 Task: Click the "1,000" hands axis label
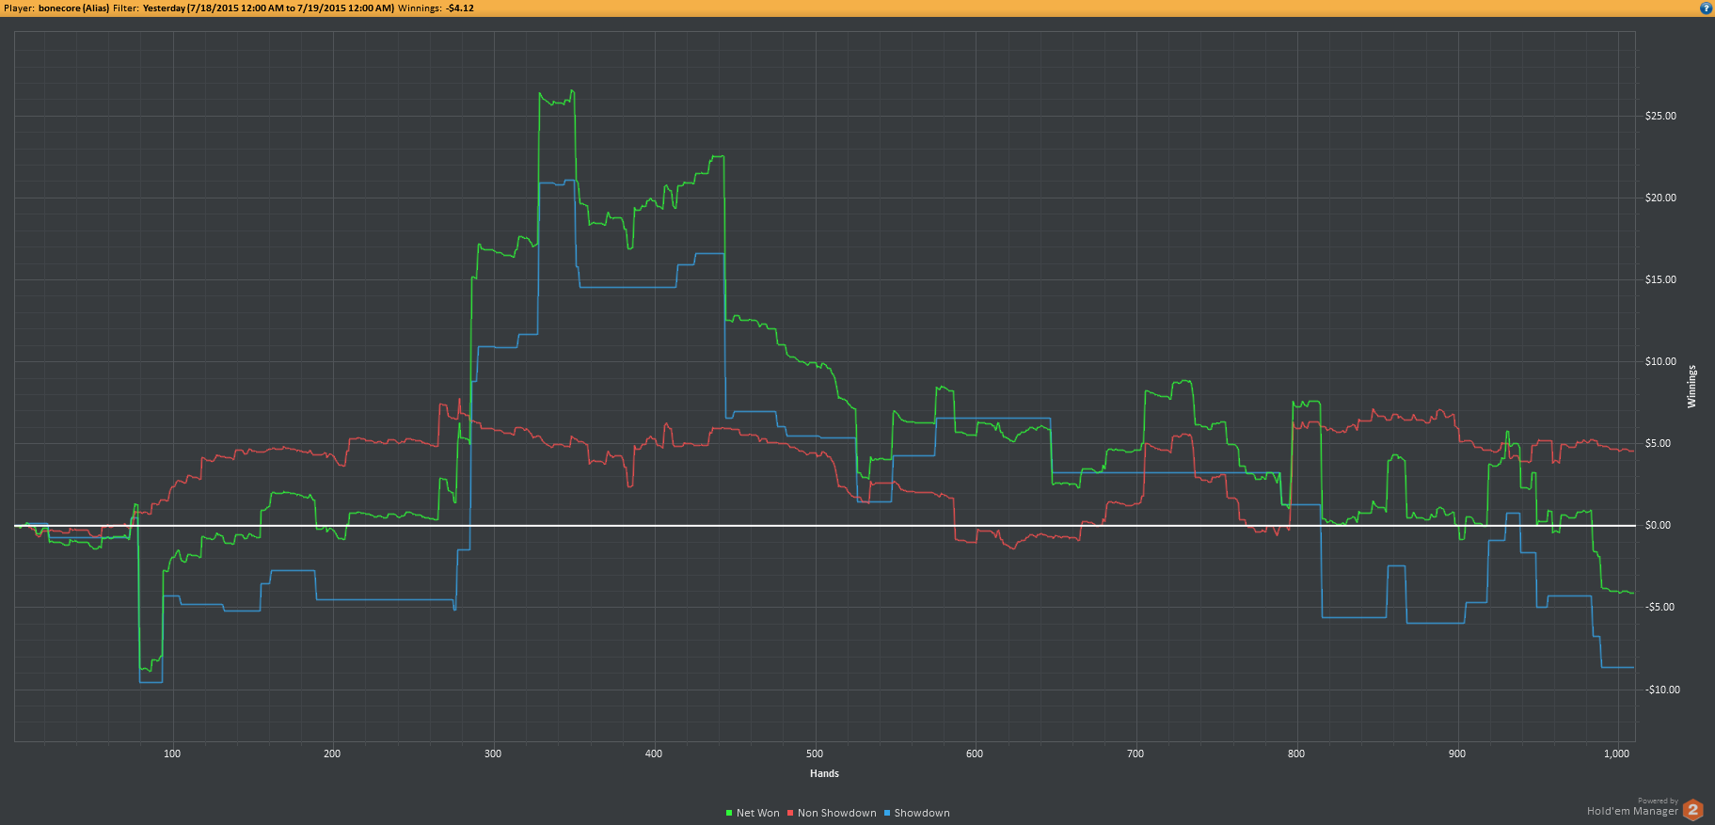(x=1616, y=754)
